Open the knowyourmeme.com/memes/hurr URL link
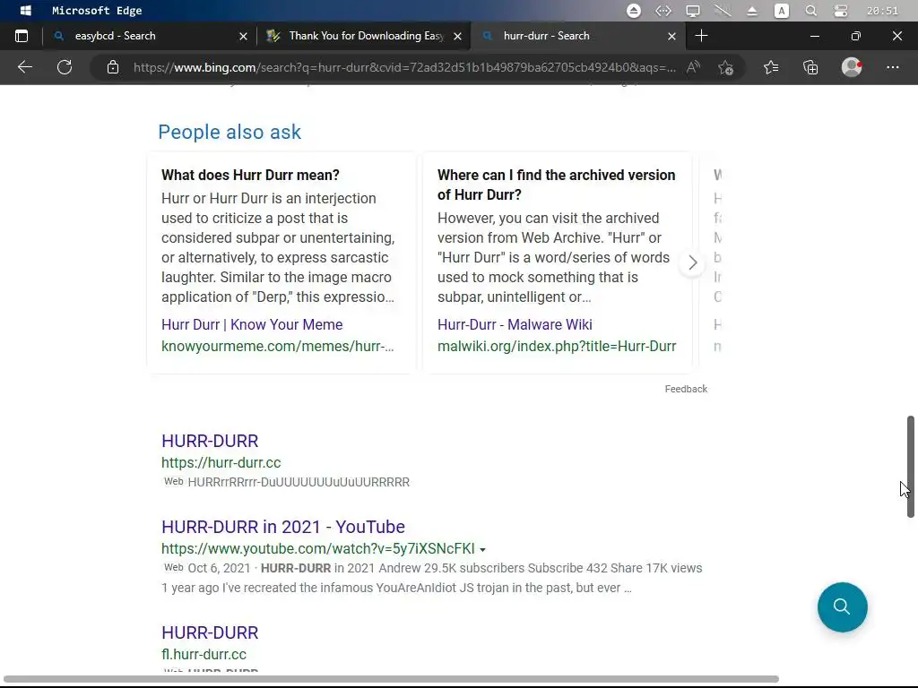The image size is (918, 688). click(278, 347)
